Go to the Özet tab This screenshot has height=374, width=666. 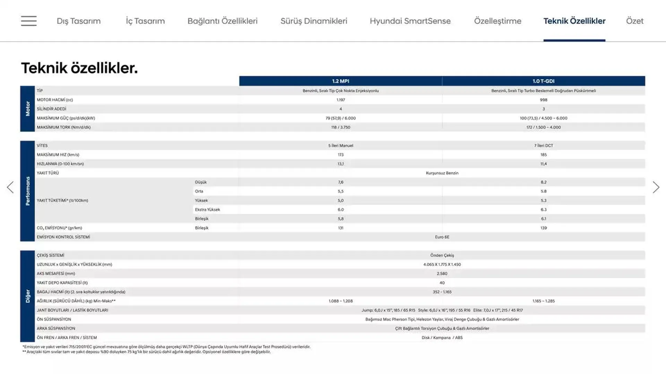pos(634,21)
